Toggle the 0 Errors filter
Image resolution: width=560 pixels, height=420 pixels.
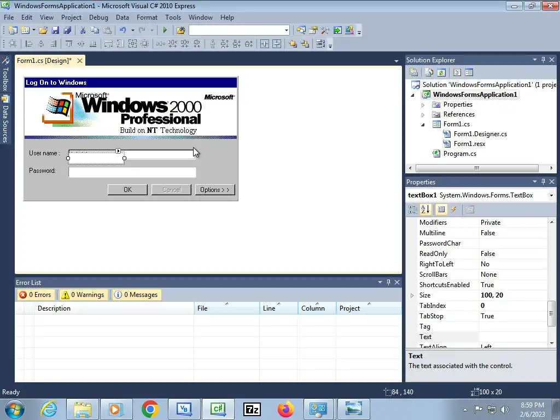(x=36, y=295)
